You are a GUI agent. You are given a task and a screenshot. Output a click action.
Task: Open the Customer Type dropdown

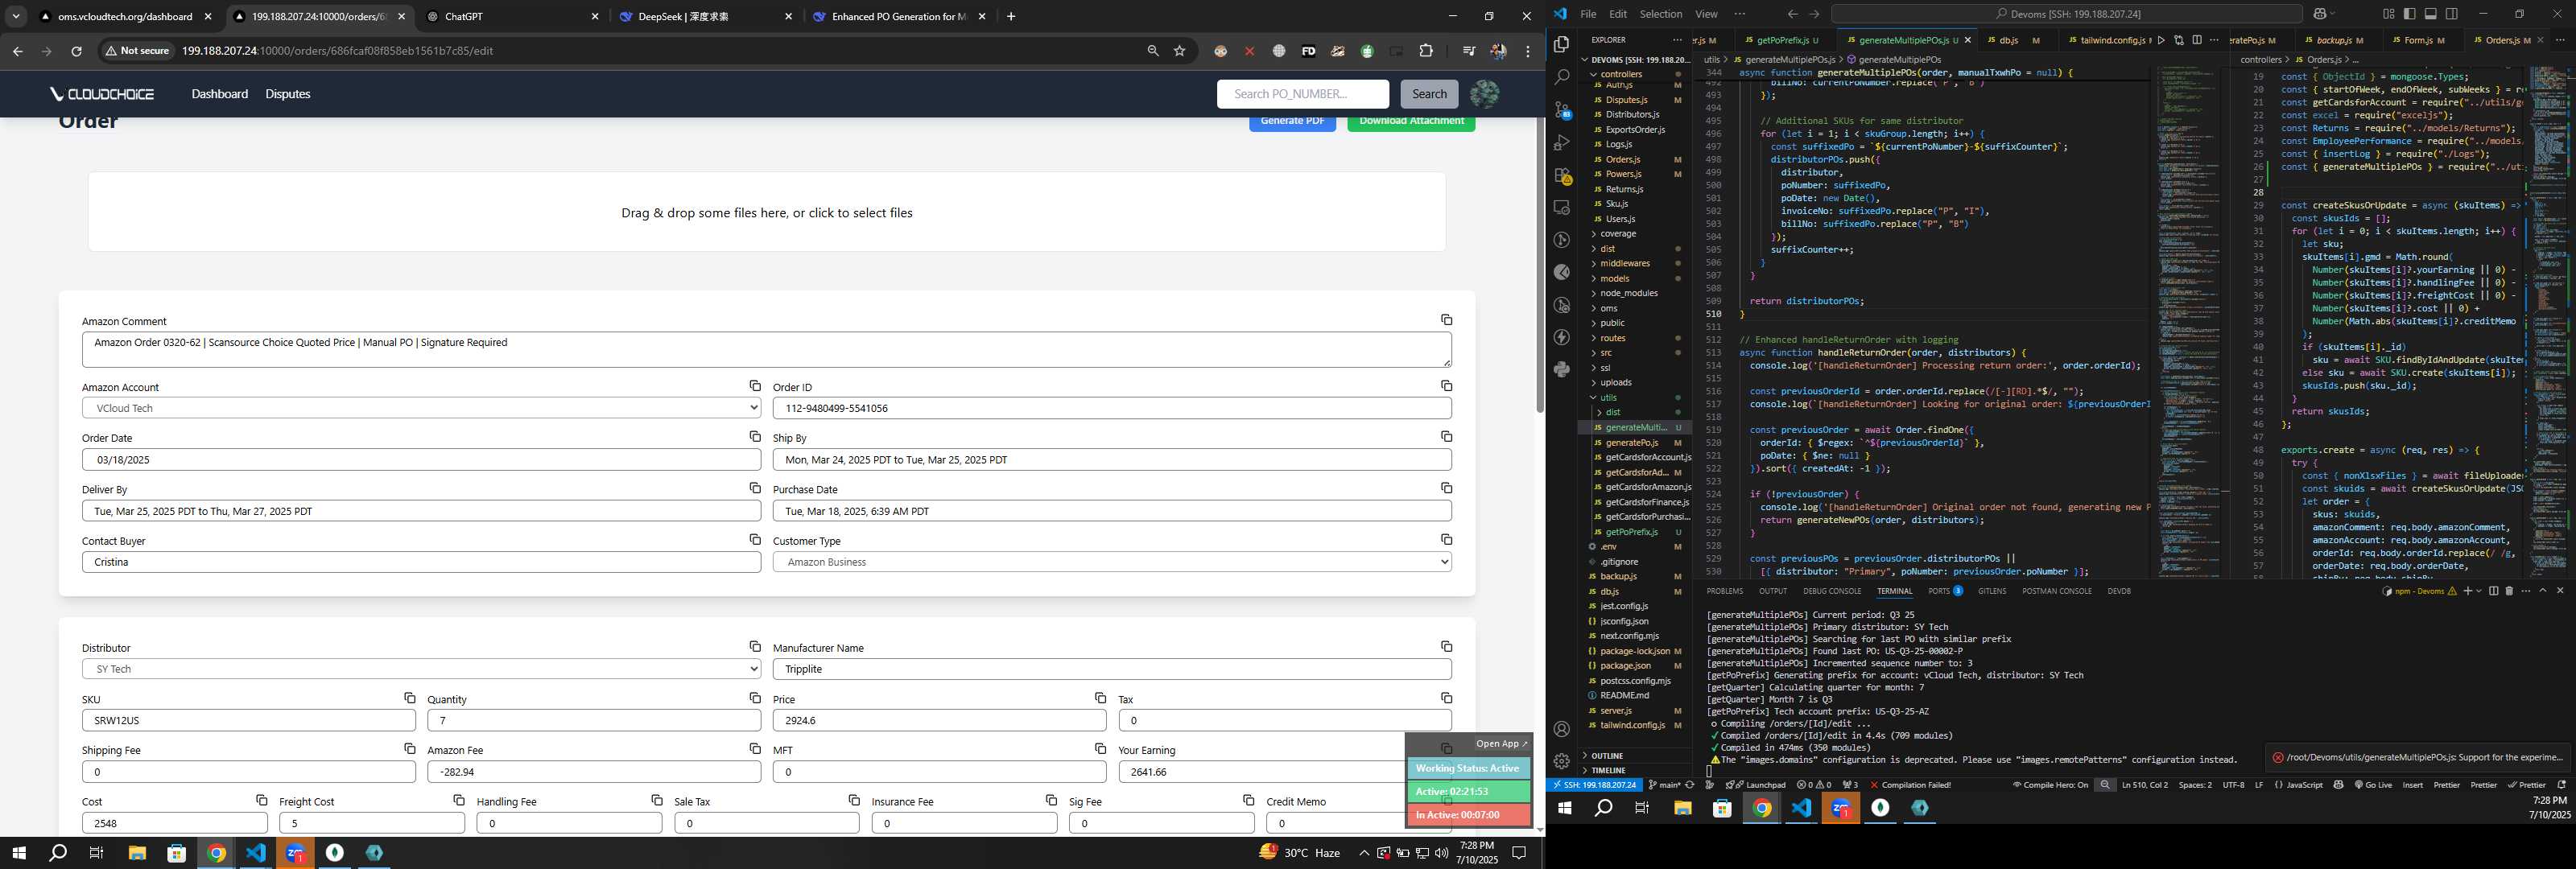[x=1112, y=562]
